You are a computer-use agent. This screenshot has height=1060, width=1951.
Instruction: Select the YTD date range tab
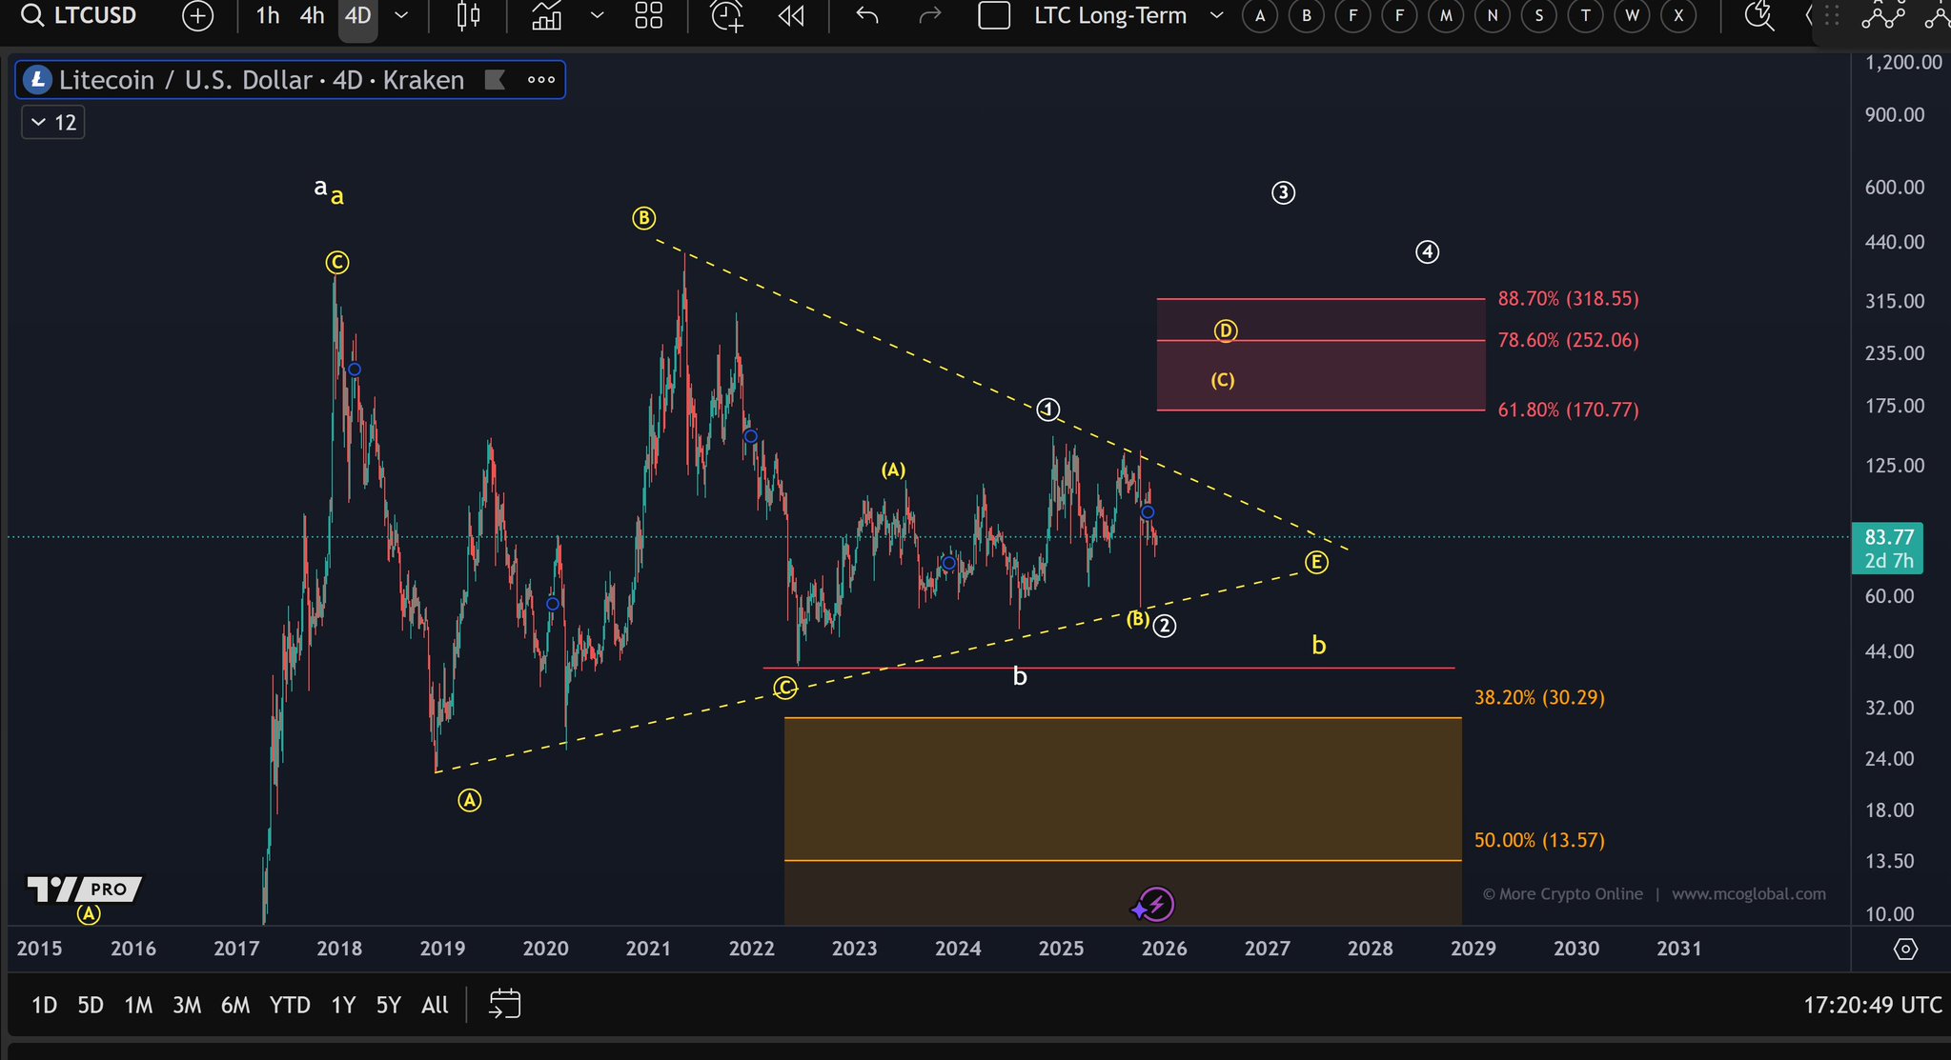(x=290, y=1005)
